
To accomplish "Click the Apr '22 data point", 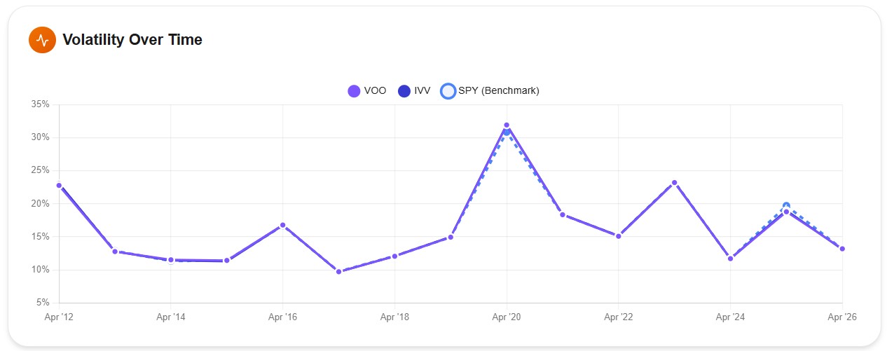I will point(618,236).
